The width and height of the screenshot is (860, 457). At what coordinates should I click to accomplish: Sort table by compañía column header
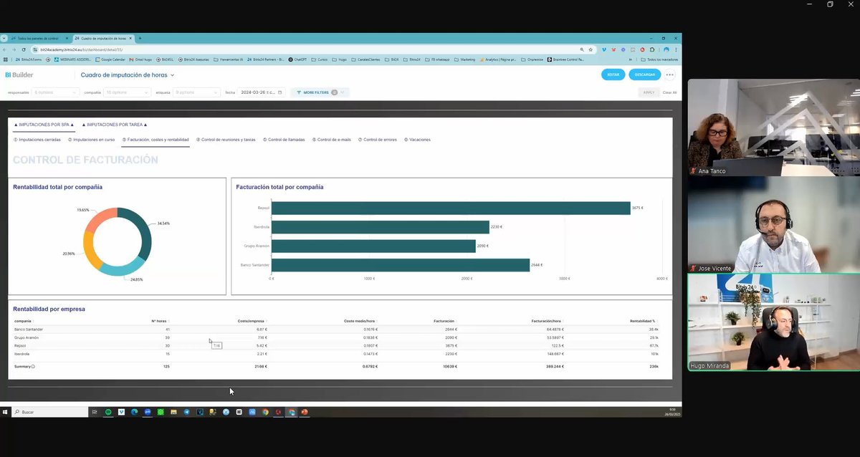click(23, 321)
